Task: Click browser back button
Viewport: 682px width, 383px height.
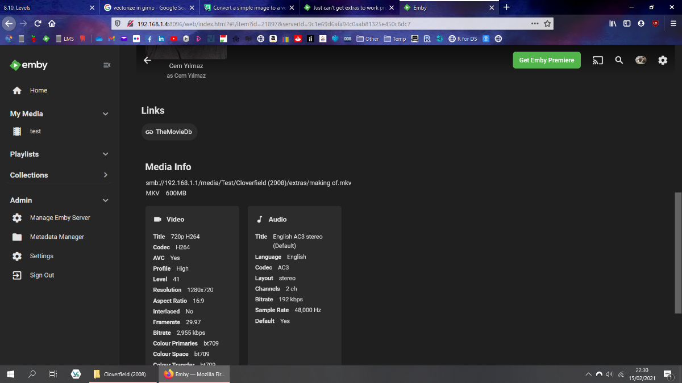Action: pos(9,24)
